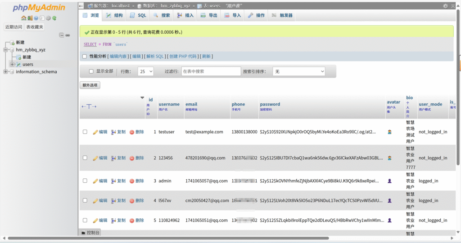This screenshot has width=461, height=243.
Task: Click the green reload navigation icon
Action: tap(54, 18)
